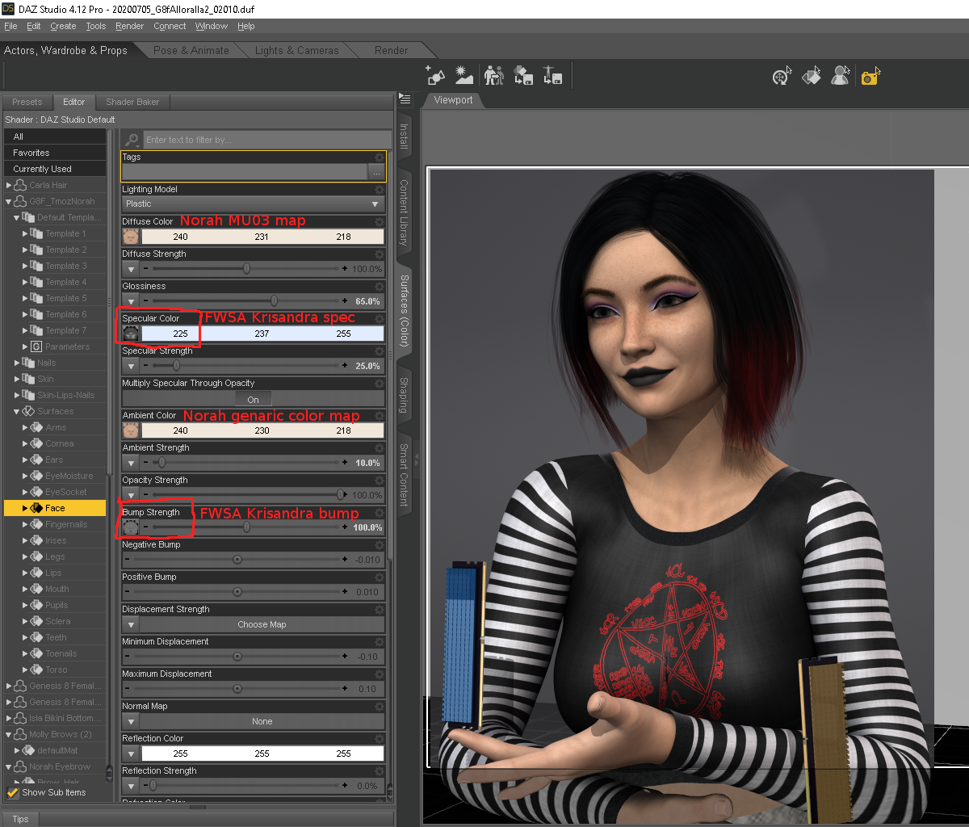This screenshot has height=827, width=969.
Task: Open the Content Library side tab
Action: 403,212
